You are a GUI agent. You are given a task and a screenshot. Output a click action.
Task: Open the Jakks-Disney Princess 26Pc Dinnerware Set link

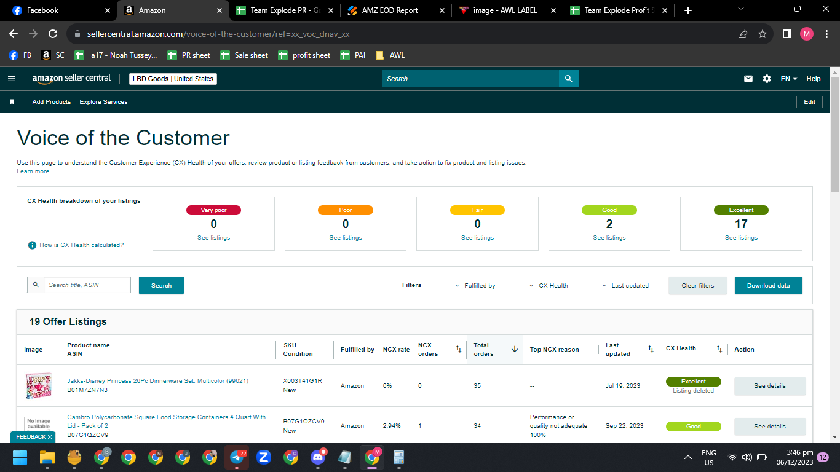click(158, 381)
